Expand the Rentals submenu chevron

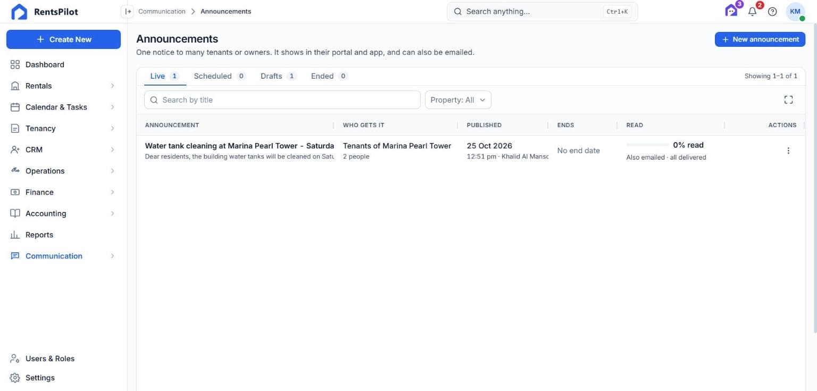(112, 86)
